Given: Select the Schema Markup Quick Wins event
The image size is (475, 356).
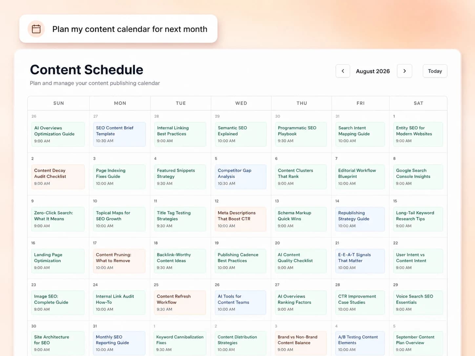Looking at the screenshot, I should (301, 219).
